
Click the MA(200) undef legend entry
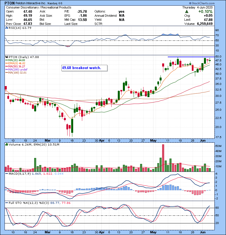(x=16, y=70)
